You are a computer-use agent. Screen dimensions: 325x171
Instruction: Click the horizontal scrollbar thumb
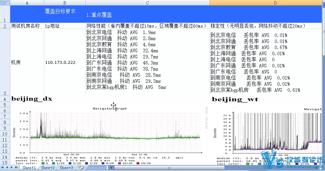169,168
